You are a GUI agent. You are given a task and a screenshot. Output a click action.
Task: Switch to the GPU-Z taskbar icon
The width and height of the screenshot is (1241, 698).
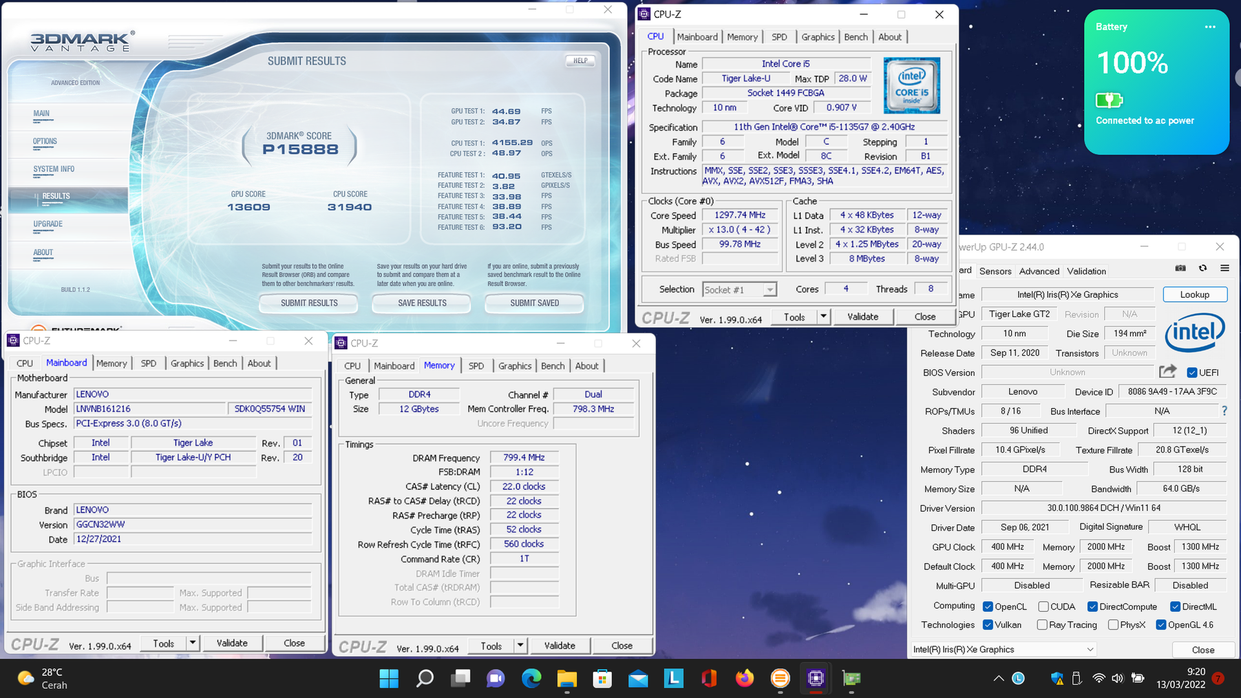[851, 678]
